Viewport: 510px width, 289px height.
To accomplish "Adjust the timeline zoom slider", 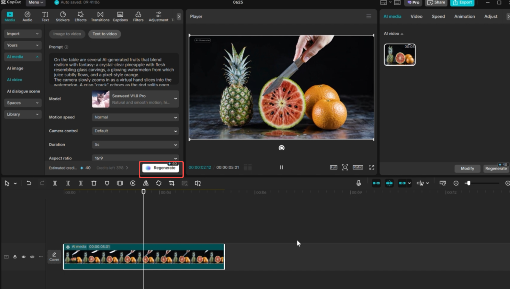I will coord(469,183).
